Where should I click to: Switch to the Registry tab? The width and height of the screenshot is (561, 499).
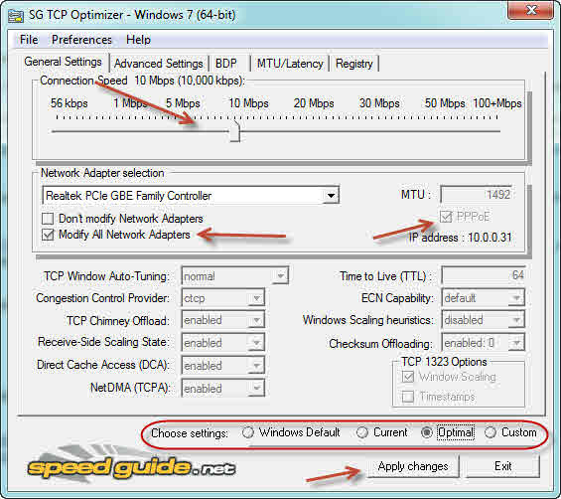[x=354, y=64]
